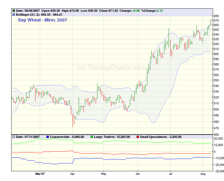Click the last green price bar near 670
This screenshot has width=224, height=181.
click(x=211, y=22)
